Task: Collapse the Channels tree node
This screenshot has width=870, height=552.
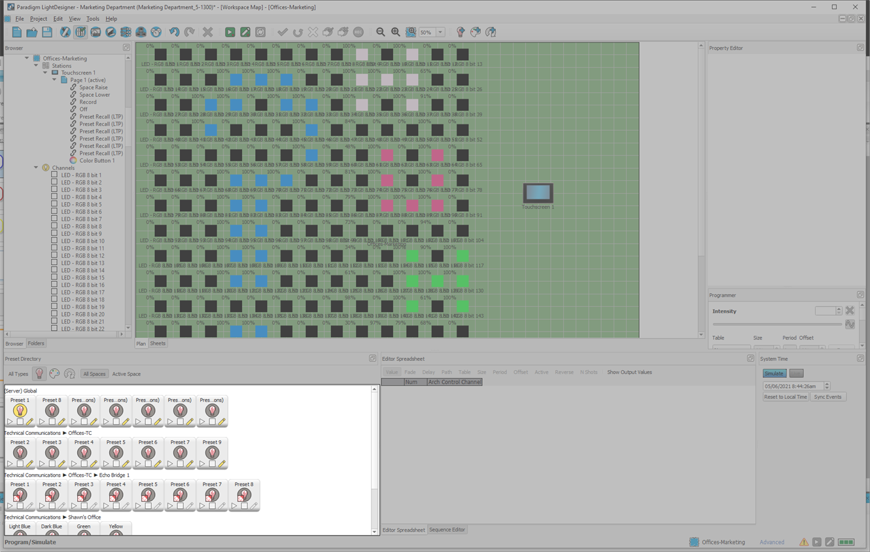Action: point(36,168)
